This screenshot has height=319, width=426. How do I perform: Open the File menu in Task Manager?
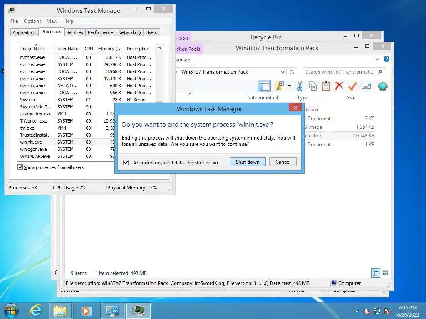pyautogui.click(x=14, y=21)
